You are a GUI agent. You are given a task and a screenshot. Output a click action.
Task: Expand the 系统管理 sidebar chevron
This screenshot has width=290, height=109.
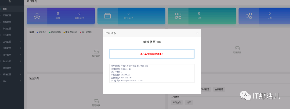(20, 74)
